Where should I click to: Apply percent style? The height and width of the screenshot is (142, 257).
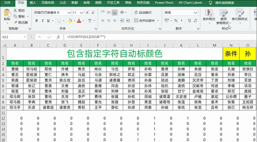[x=176, y=21]
